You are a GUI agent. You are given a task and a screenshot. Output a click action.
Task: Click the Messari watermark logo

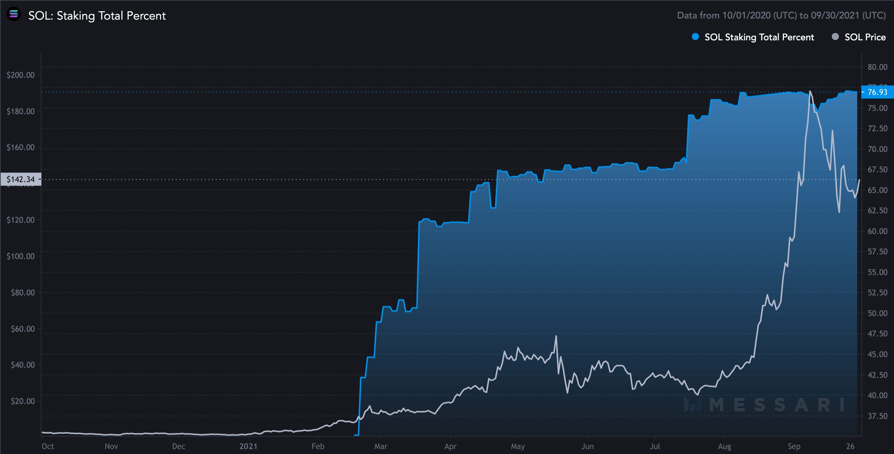763,404
